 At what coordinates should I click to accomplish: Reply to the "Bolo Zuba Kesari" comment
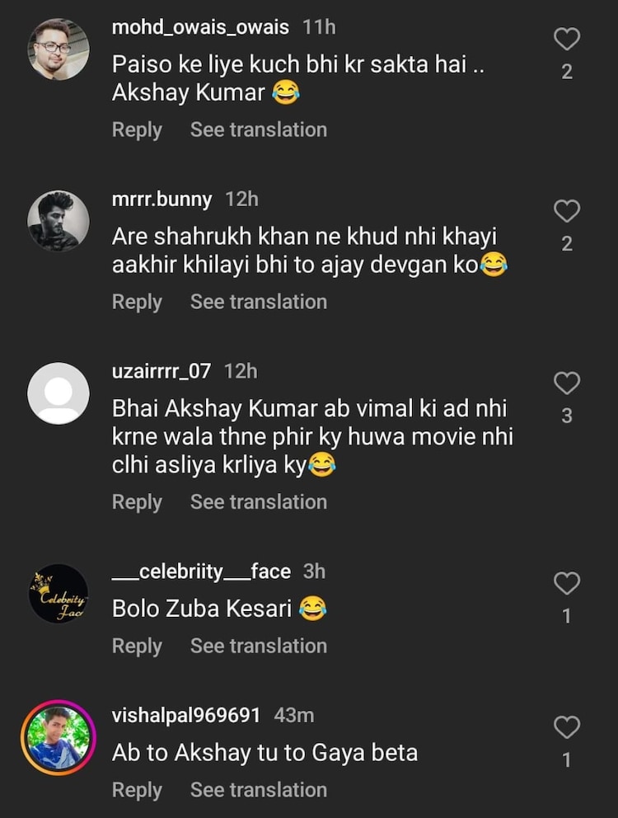[x=137, y=646]
